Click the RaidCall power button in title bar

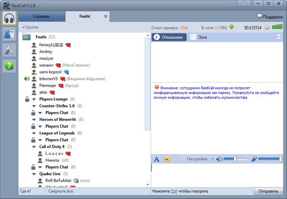tap(244, 4)
